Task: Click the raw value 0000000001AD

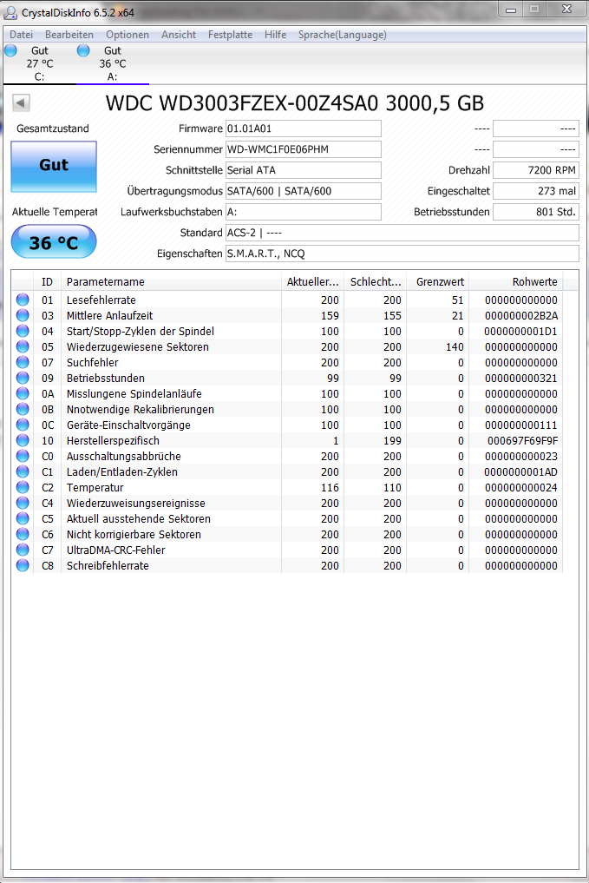Action: (521, 472)
